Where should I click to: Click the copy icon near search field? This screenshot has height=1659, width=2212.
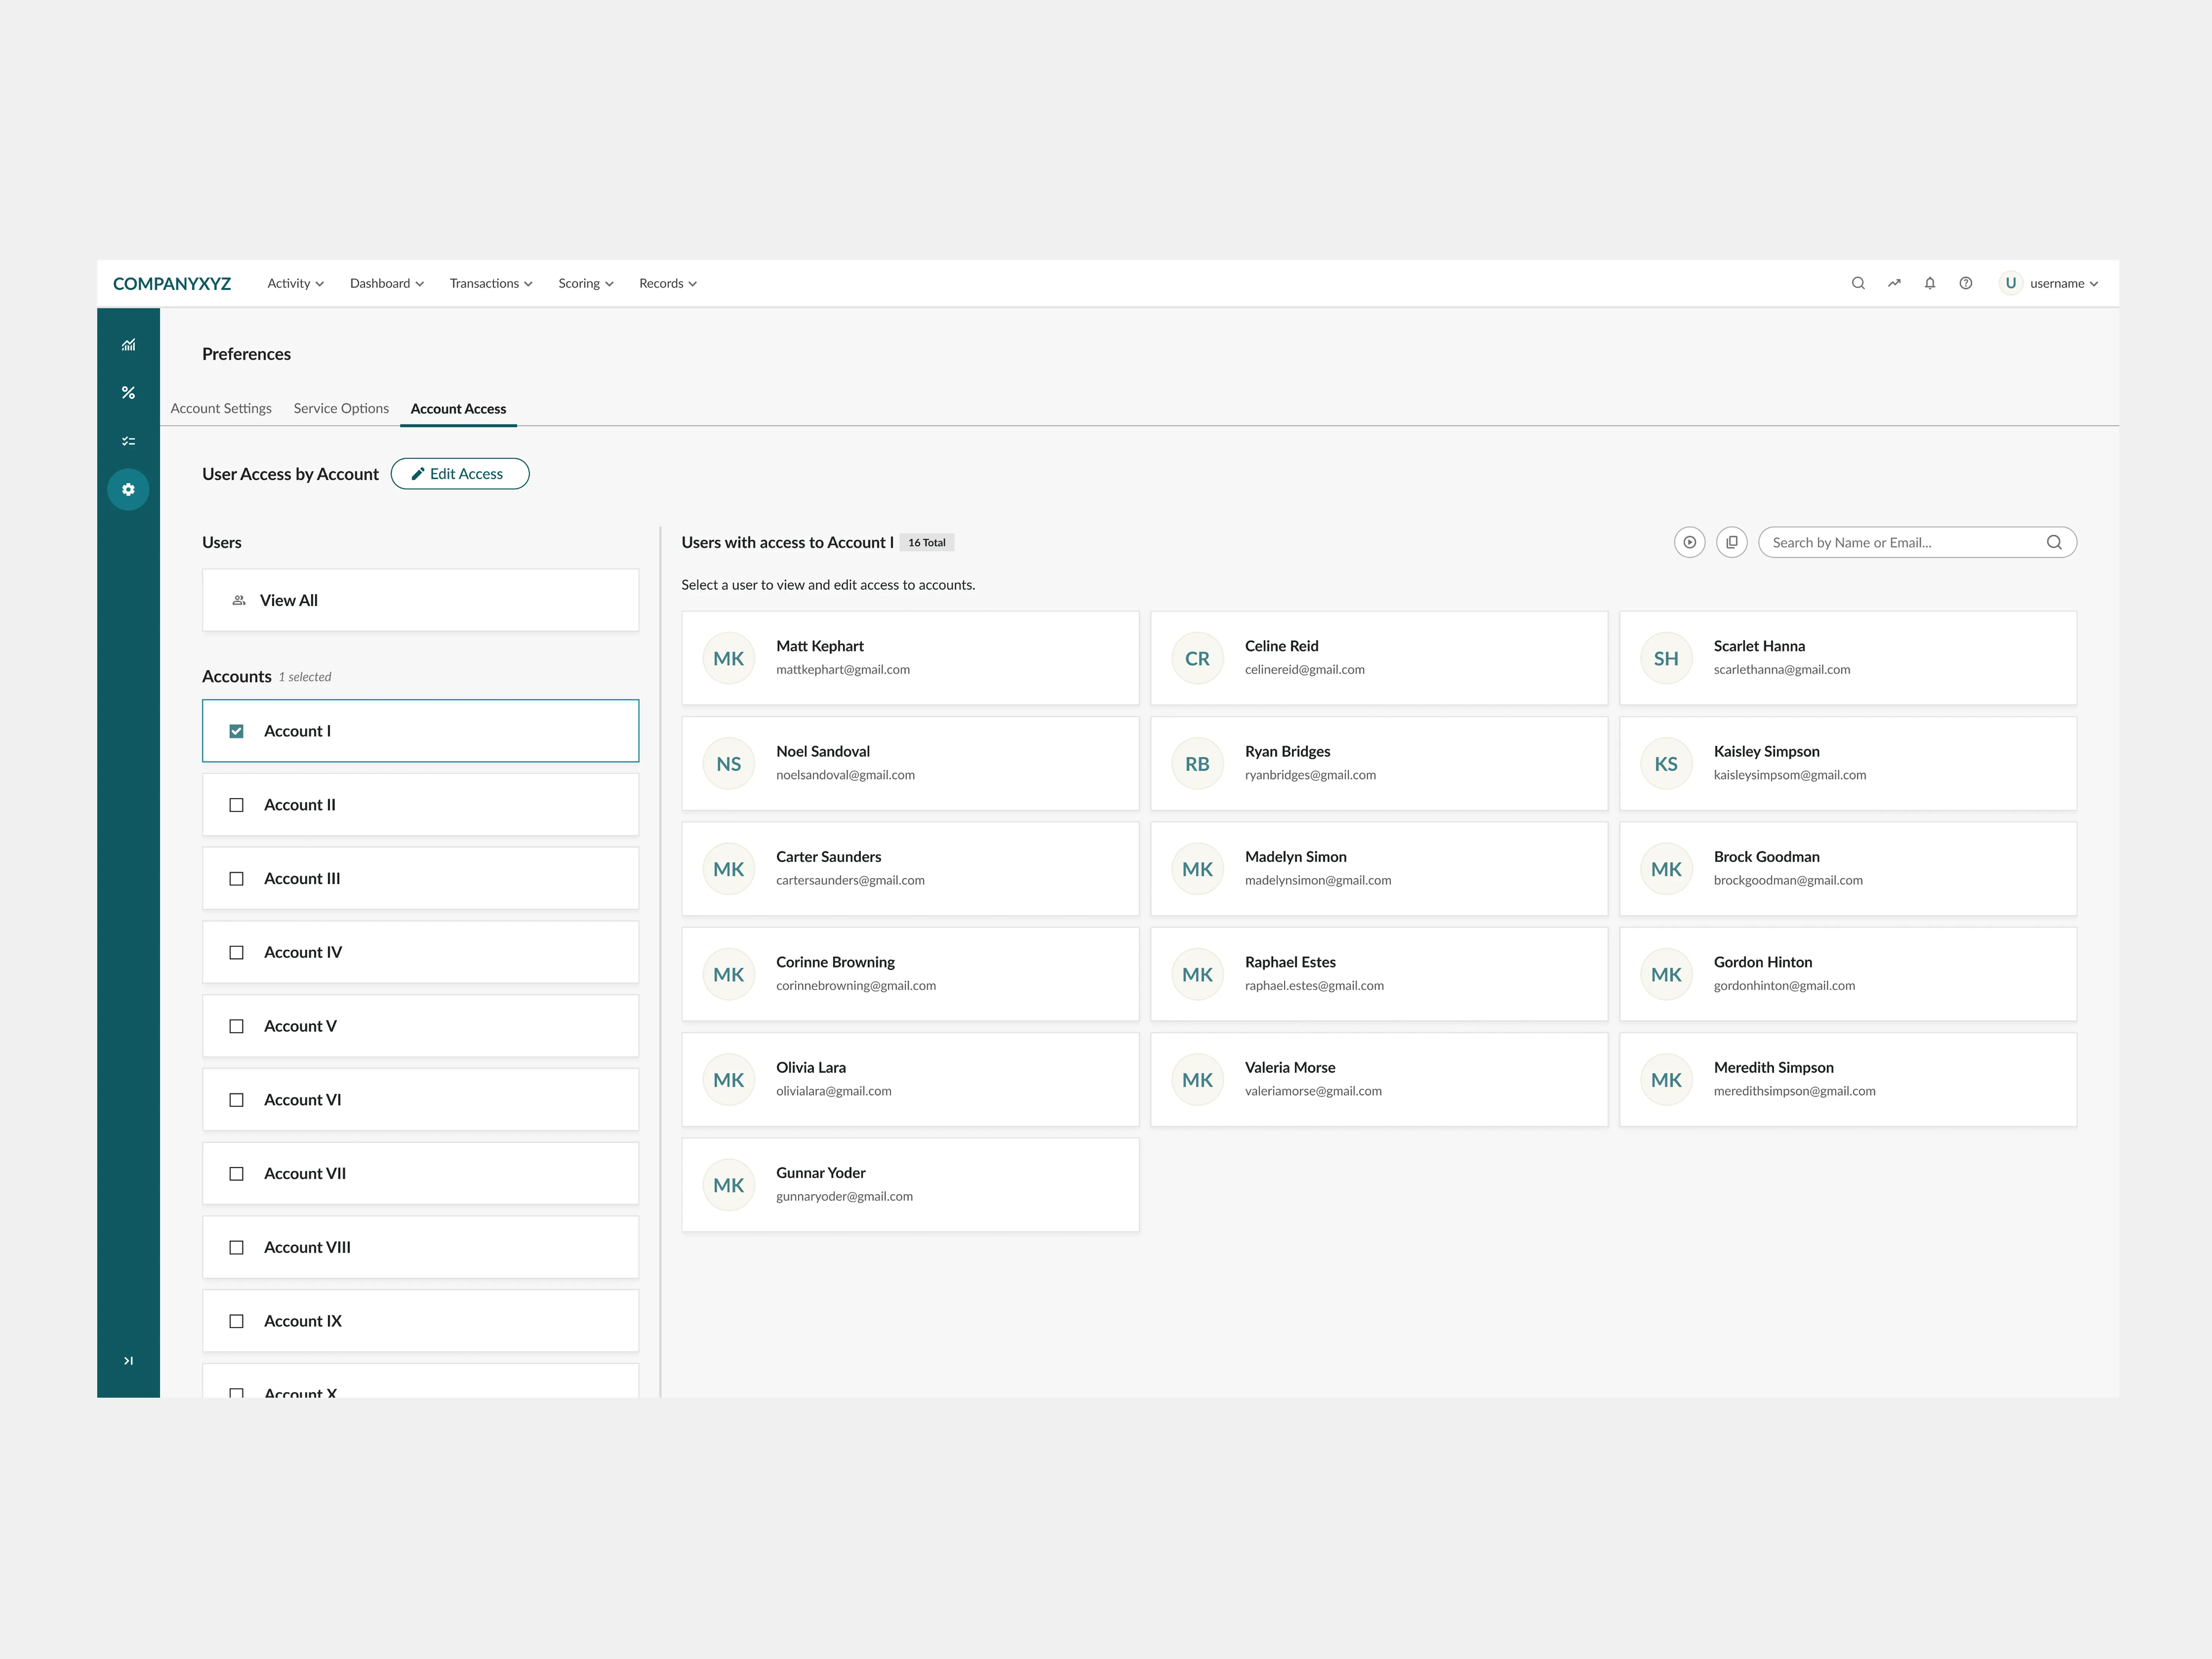click(x=1732, y=542)
